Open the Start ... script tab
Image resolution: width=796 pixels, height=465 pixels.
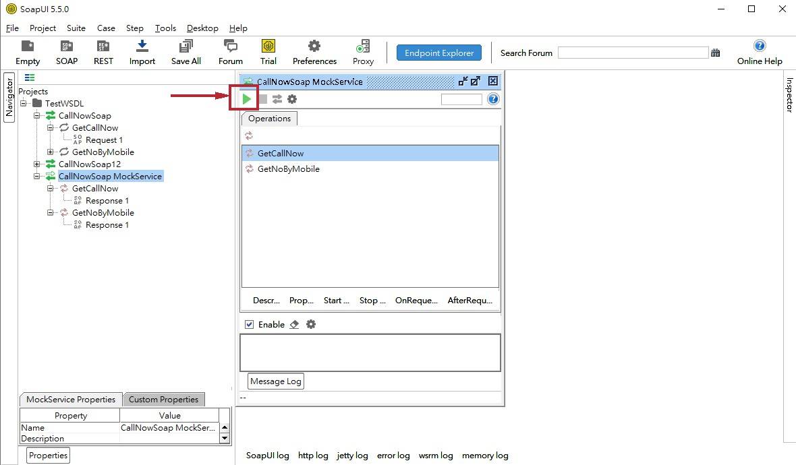pyautogui.click(x=337, y=300)
